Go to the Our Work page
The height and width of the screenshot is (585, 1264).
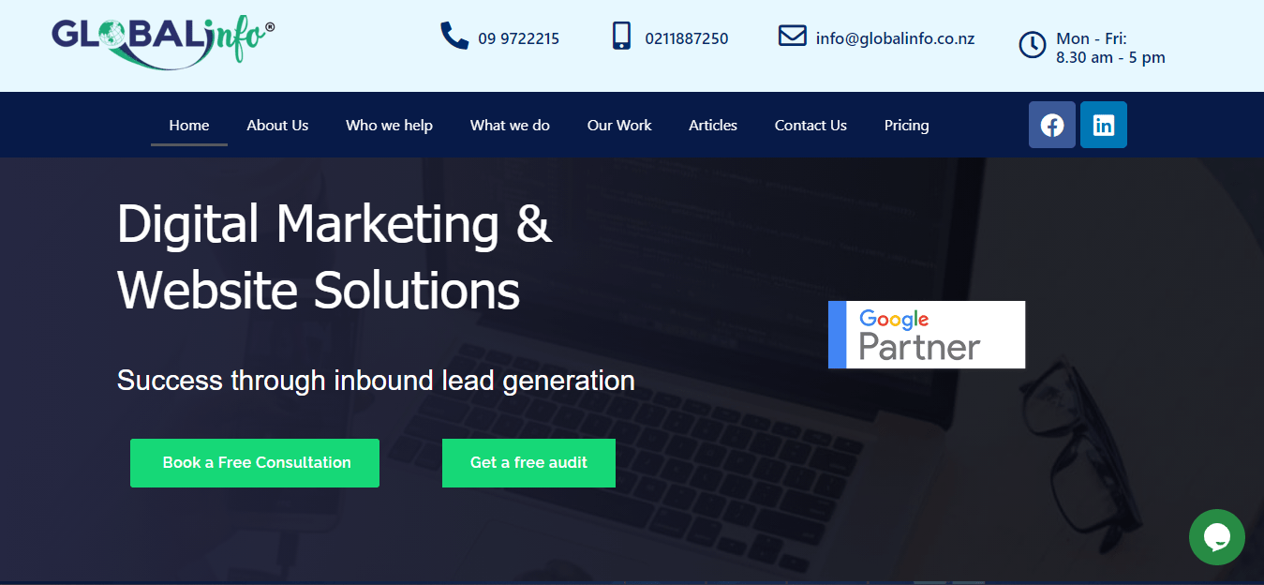click(x=619, y=125)
